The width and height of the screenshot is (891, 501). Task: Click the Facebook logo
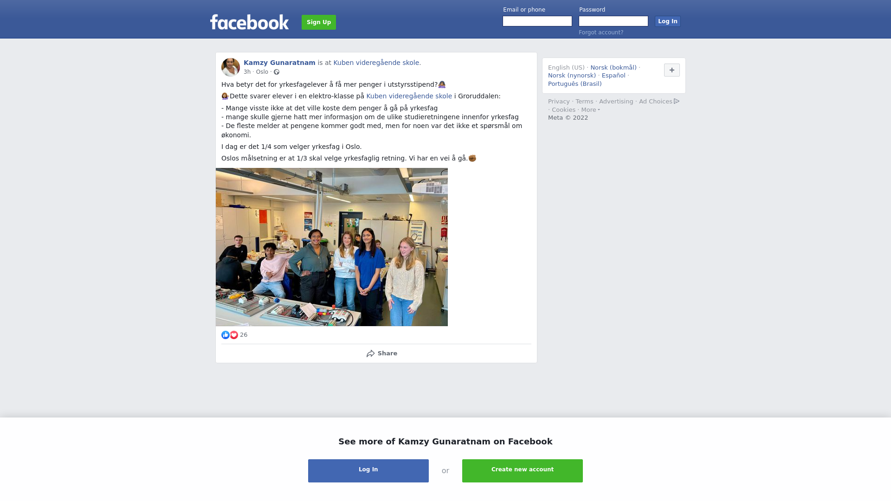(249, 22)
